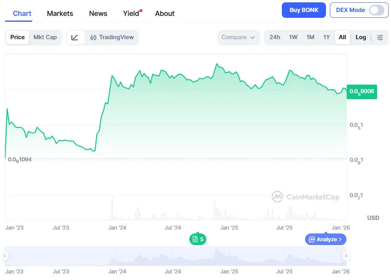The height and width of the screenshot is (280, 391).
Task: Open the About section
Action: coord(165,14)
